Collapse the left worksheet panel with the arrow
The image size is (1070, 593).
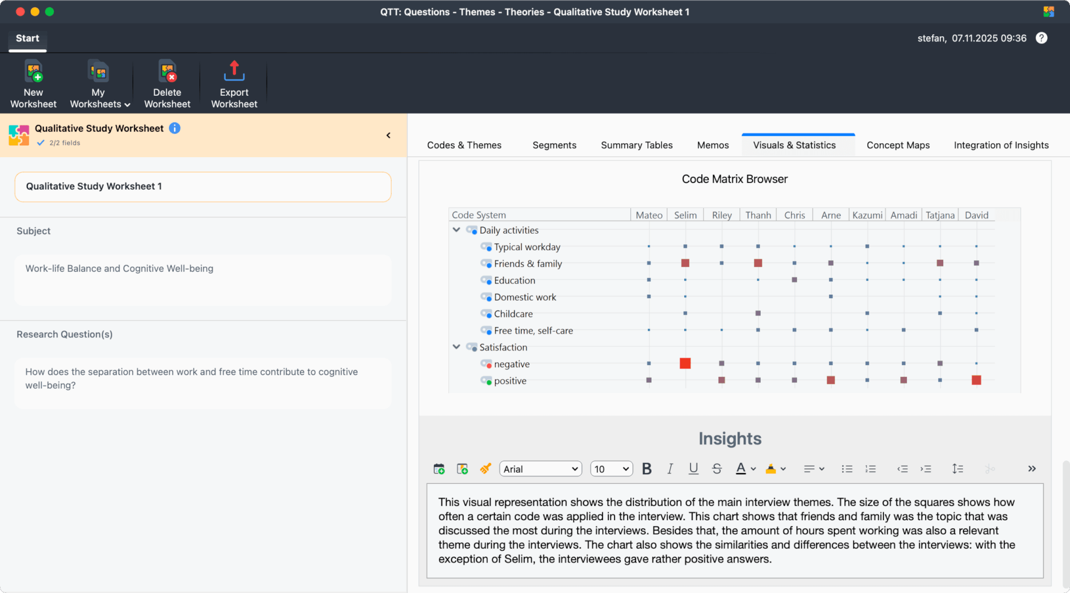[388, 135]
